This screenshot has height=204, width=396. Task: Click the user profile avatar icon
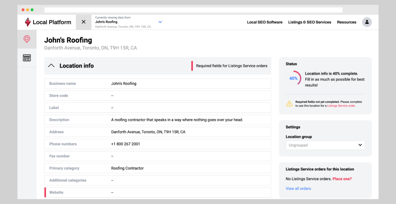point(367,22)
